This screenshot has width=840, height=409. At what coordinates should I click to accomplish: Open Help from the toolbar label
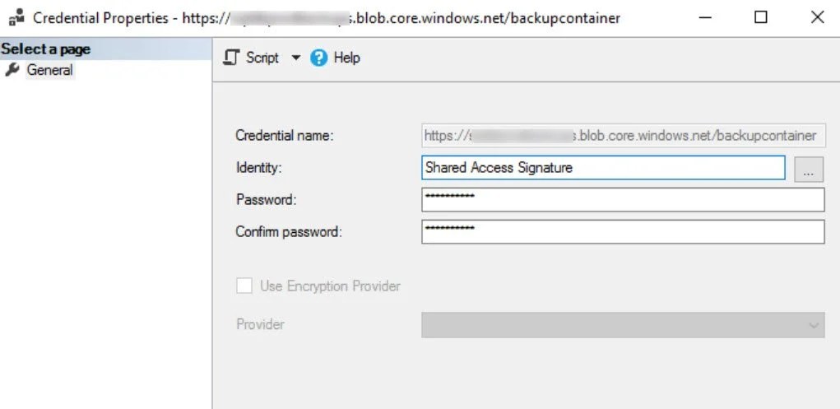pos(346,58)
